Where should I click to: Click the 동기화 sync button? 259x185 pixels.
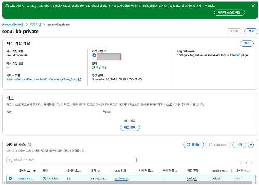193,145
